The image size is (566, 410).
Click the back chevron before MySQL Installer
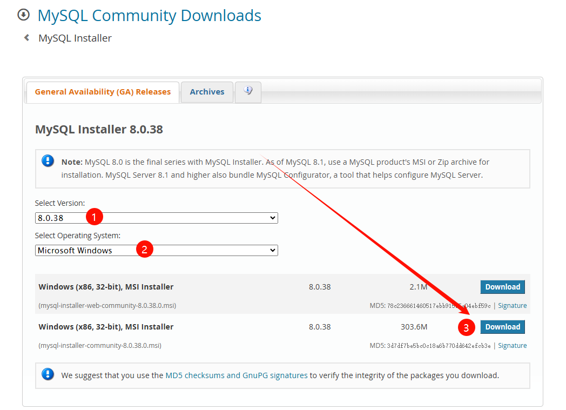click(26, 37)
